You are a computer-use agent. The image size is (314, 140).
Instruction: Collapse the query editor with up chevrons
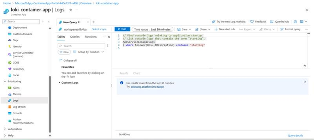[305, 66]
